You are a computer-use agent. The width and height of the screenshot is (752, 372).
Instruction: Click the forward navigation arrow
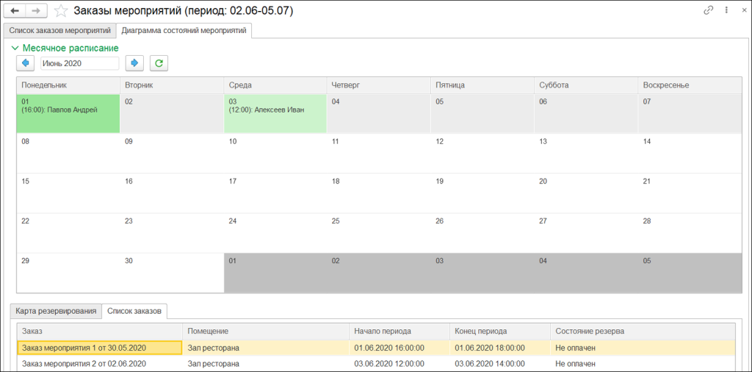37,10
